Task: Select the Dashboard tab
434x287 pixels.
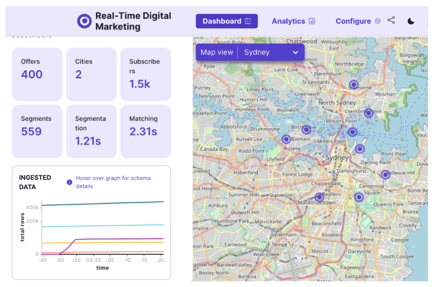Action: (222, 21)
